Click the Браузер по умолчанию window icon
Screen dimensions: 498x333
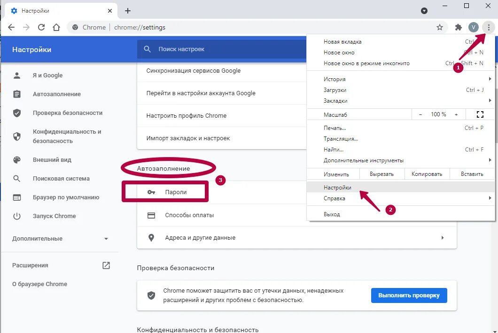pos(17,197)
